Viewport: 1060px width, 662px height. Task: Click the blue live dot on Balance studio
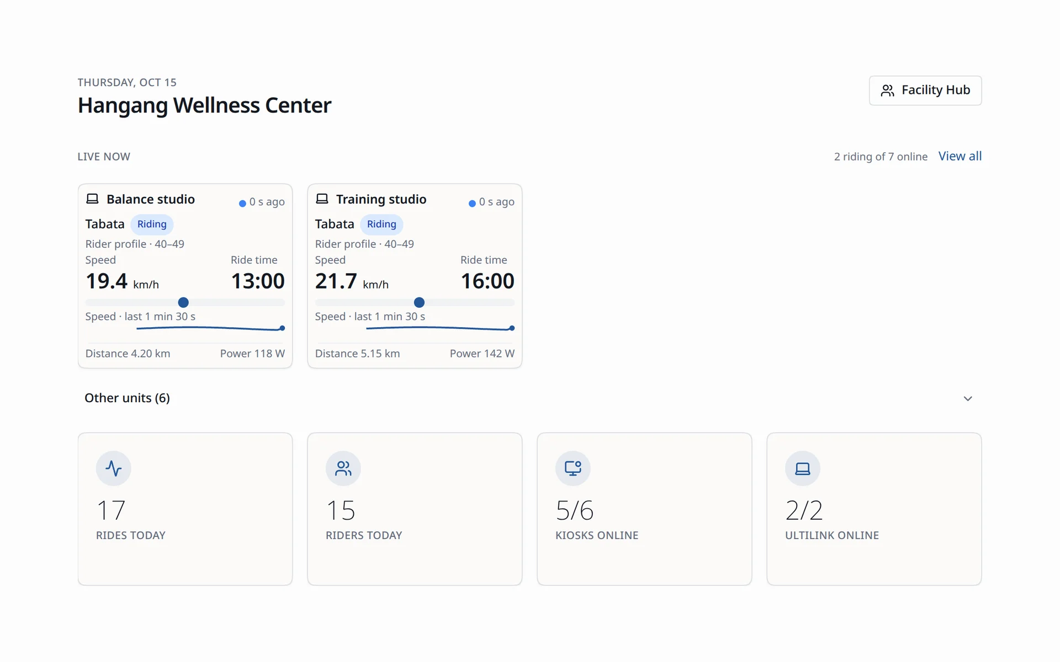pyautogui.click(x=242, y=204)
